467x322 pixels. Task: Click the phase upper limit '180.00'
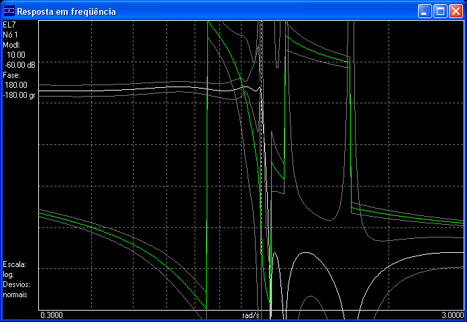click(16, 85)
